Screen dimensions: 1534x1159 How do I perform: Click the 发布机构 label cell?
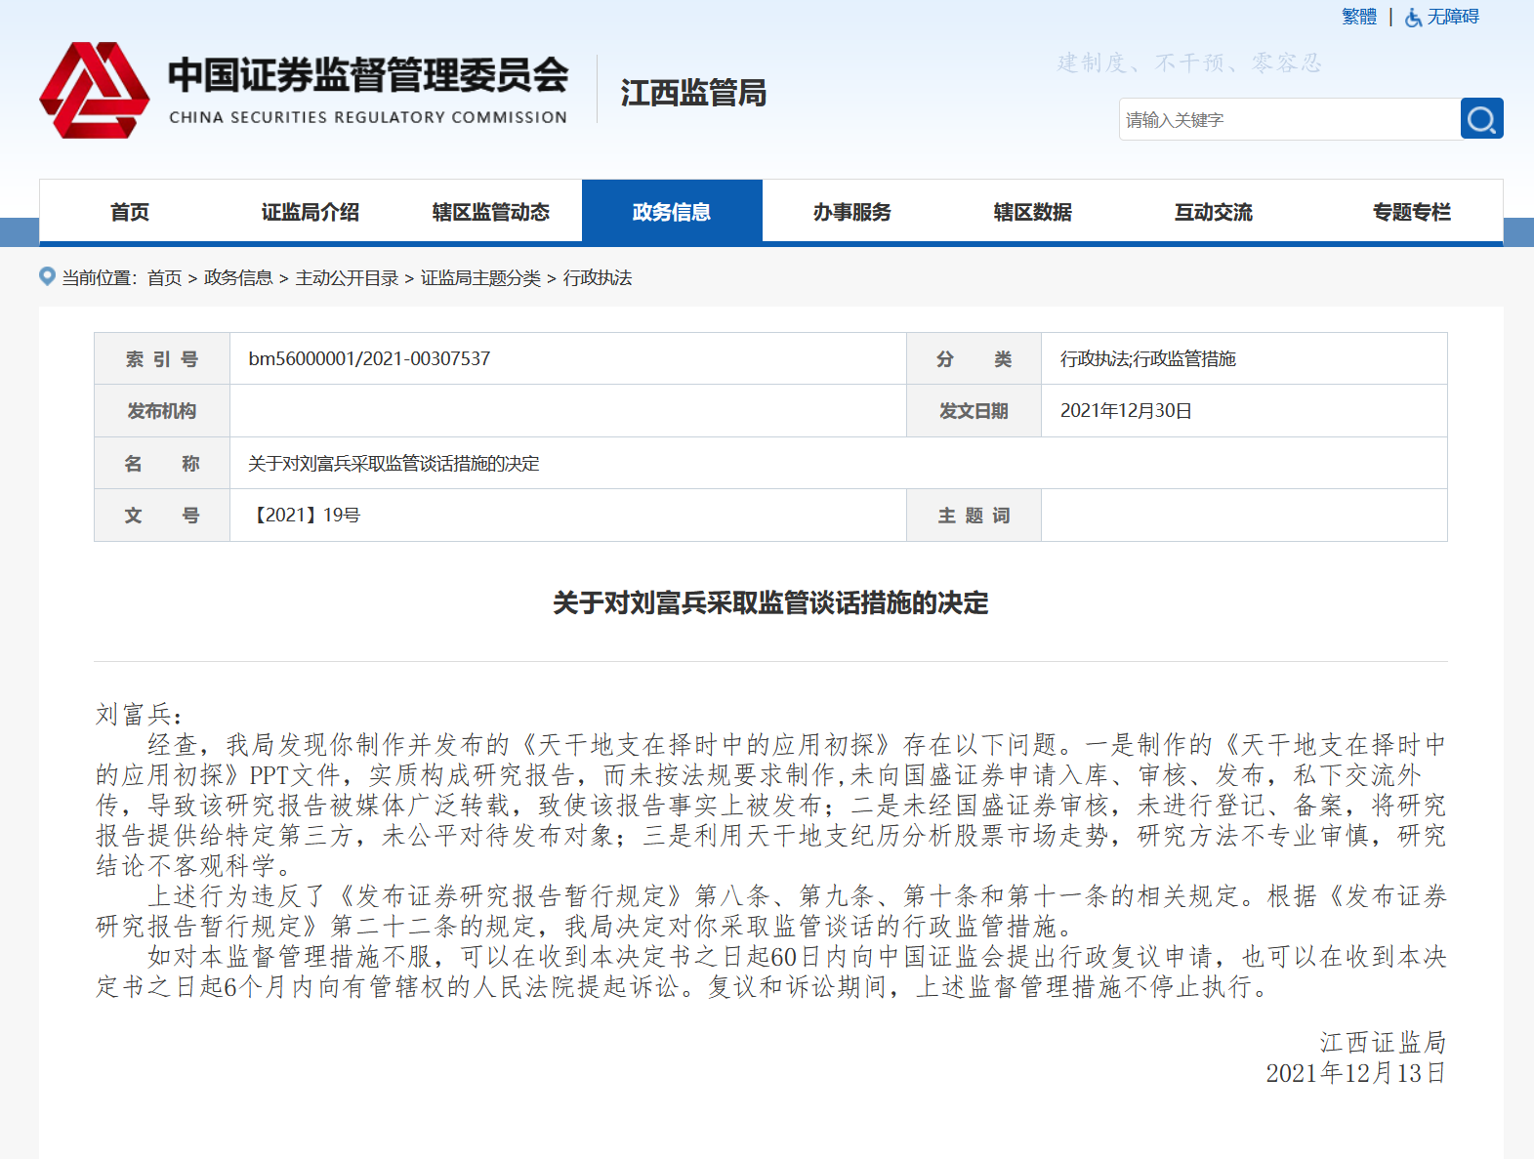(x=162, y=411)
